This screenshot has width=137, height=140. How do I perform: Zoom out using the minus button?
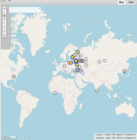point(5,13)
